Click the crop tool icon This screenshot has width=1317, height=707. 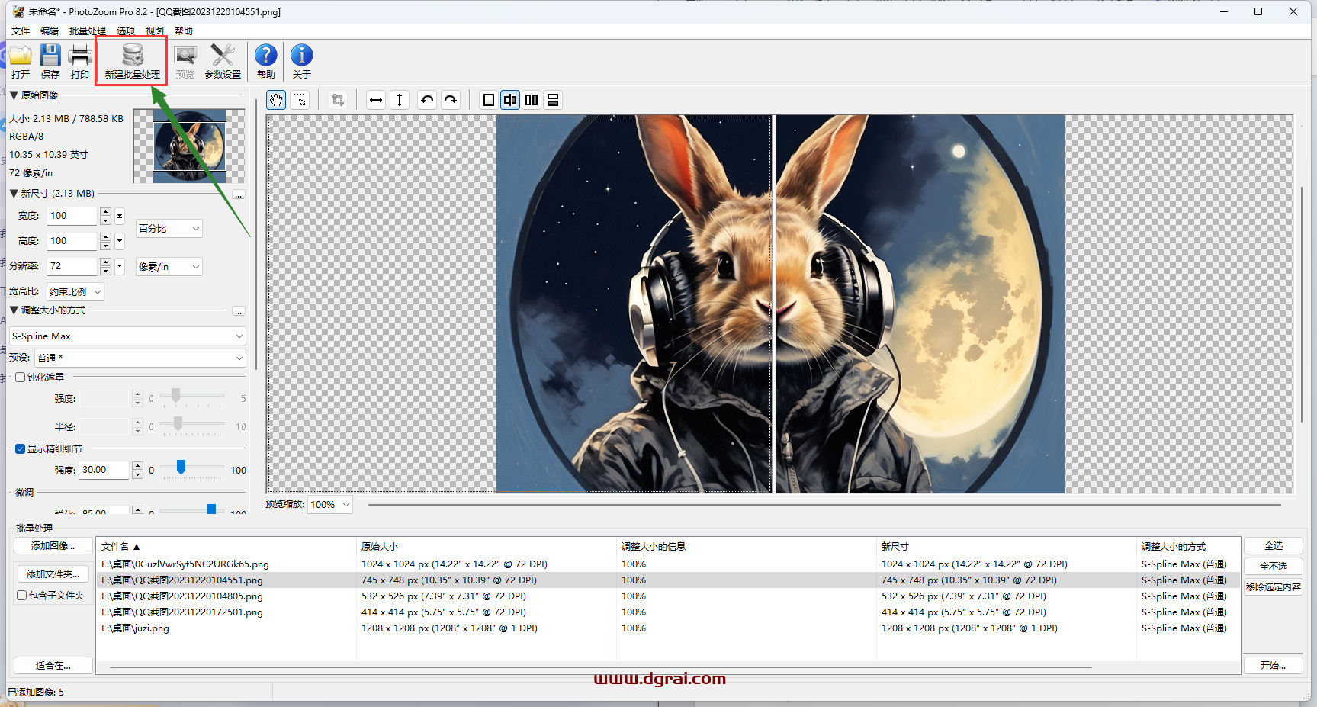[338, 100]
